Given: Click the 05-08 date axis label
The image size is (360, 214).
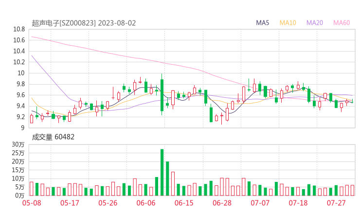Looking at the screenshot, I should click(x=32, y=203).
